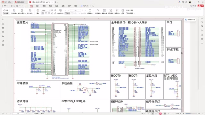Expand the Export as image (输出为图片) dropdown
This screenshot has width=205, height=115.
pyautogui.click(x=22, y=13)
